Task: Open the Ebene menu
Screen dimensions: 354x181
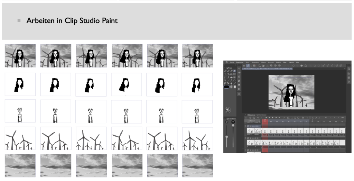Action: click(x=263, y=62)
